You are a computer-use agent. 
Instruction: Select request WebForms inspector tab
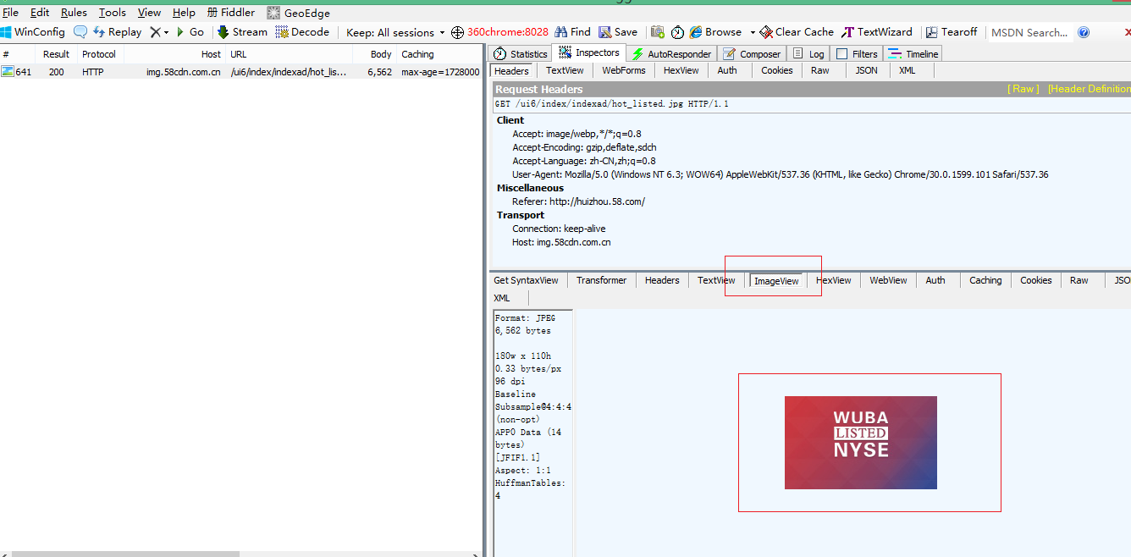[624, 71]
